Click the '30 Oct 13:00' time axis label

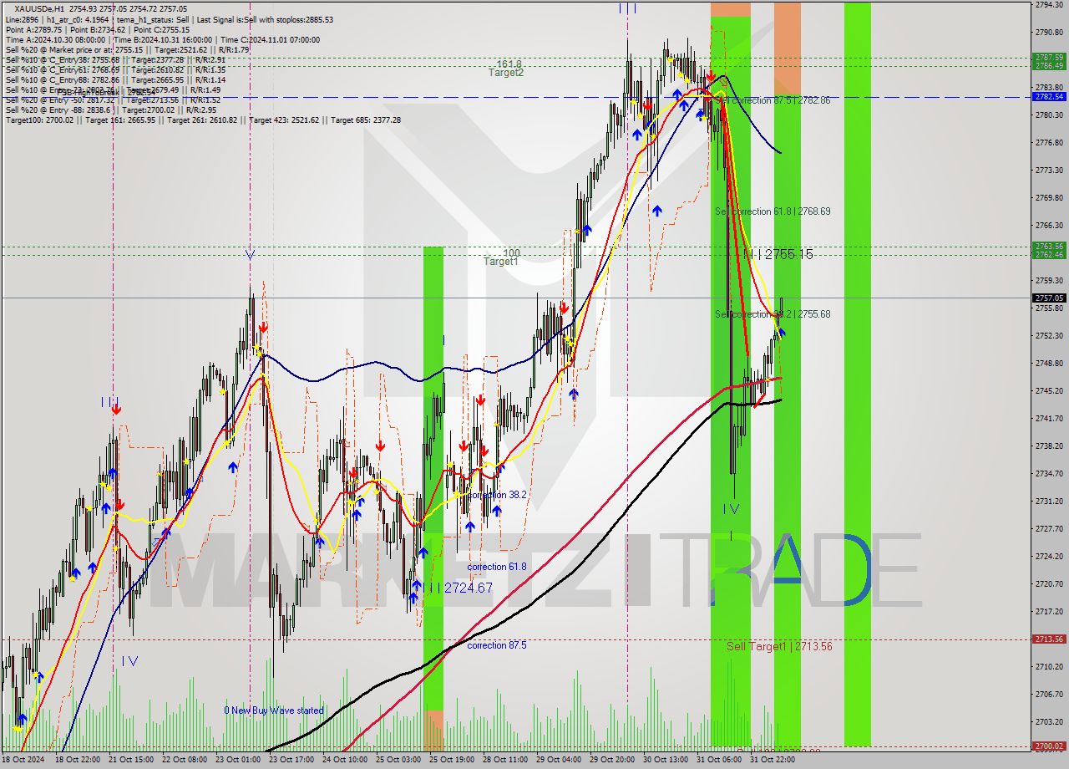[666, 760]
